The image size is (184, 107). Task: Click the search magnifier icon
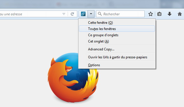100,14
